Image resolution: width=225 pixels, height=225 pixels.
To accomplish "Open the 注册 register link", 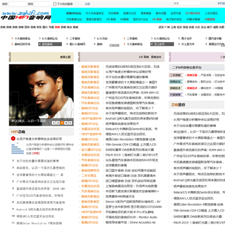I will (x=87, y=4).
